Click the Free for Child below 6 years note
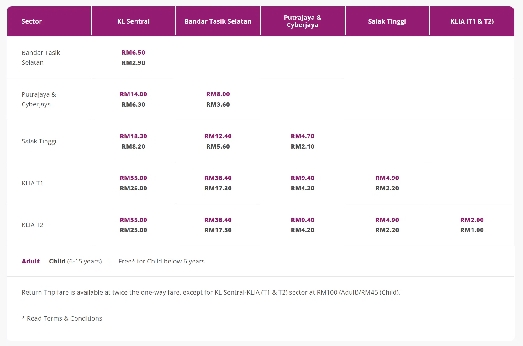 (161, 261)
